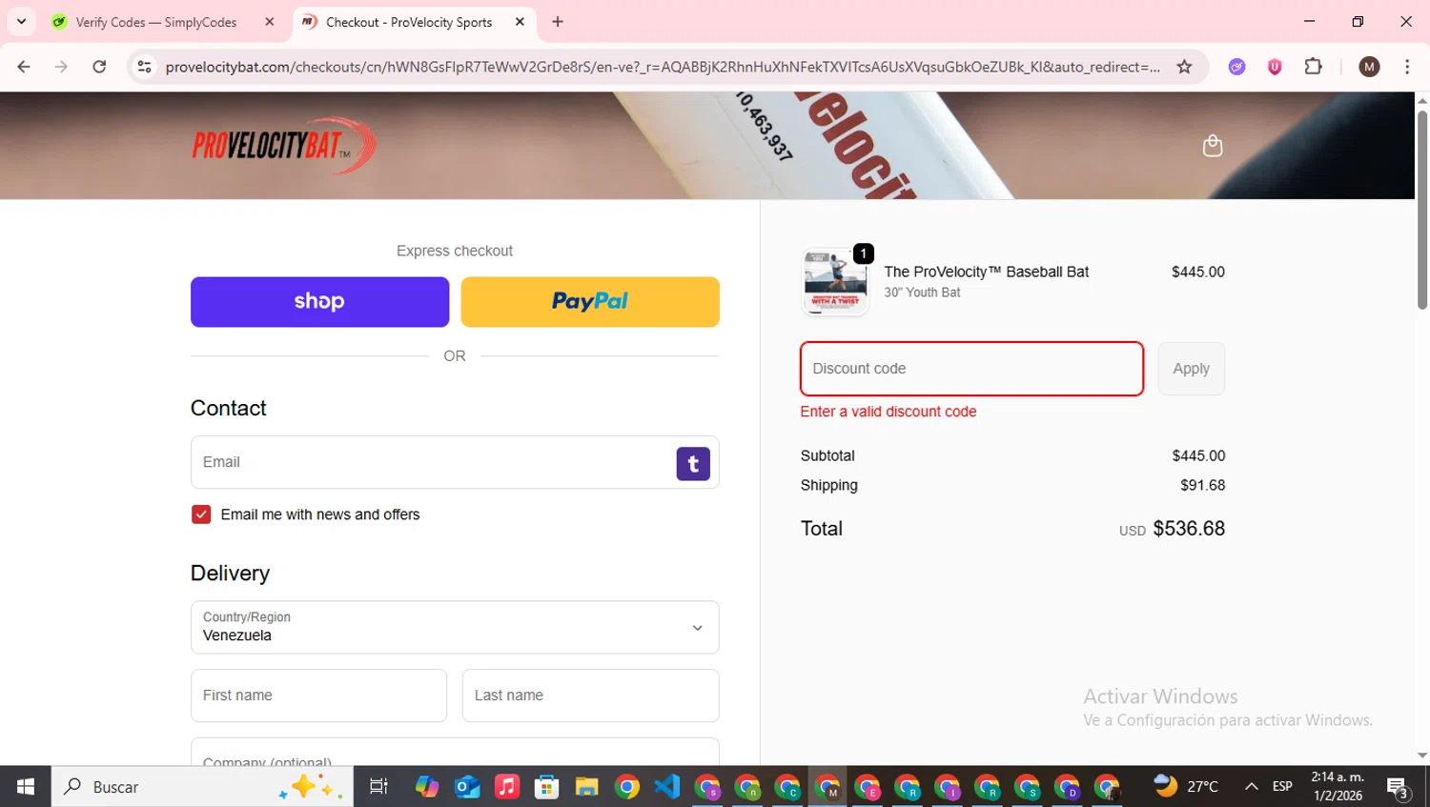Open Task View in the taskbar
The width and height of the screenshot is (1430, 807).
[x=378, y=787]
